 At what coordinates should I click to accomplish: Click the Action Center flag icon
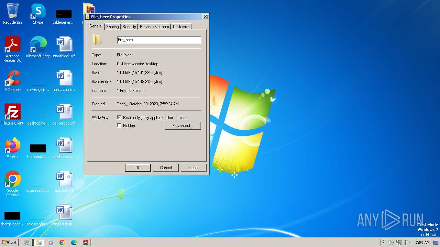407,243
